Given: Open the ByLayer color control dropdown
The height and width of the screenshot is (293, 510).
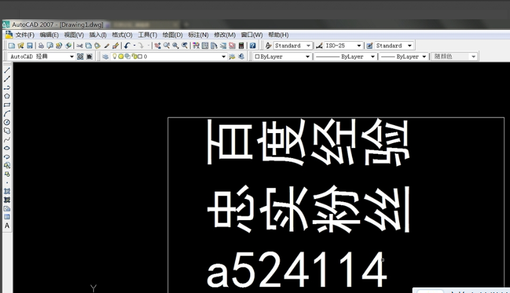Looking at the screenshot, I should click(x=307, y=57).
